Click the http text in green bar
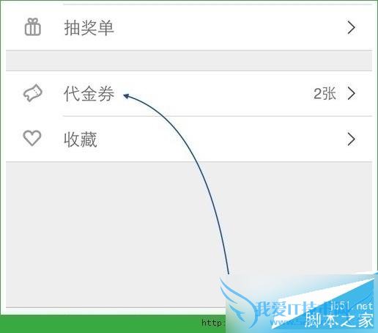The height and width of the screenshot is (333, 378). 212,323
